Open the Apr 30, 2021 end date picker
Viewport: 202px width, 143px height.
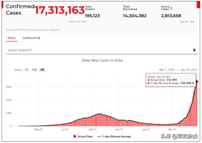(x=189, y=70)
